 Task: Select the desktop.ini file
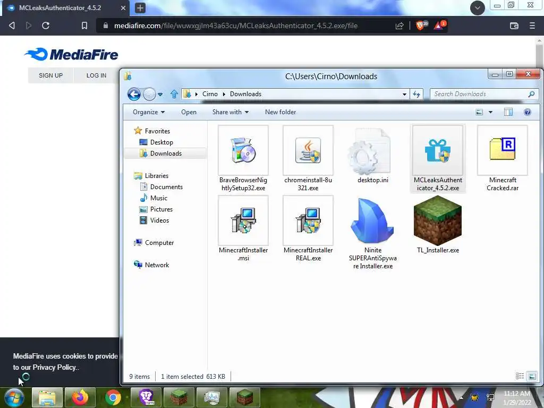coord(372,156)
